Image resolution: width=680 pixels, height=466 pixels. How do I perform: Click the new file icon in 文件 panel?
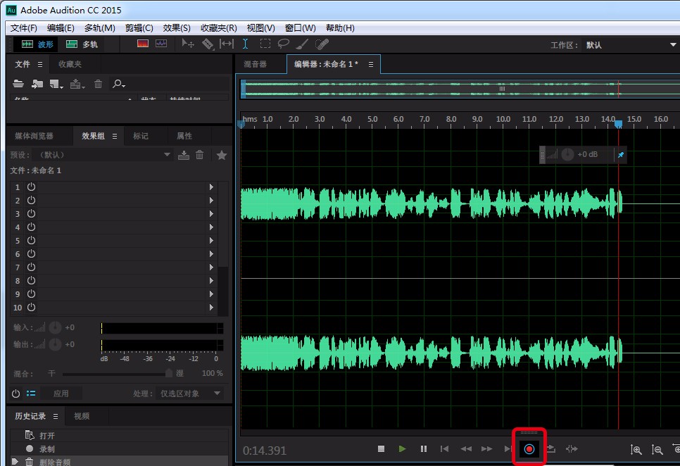coord(56,84)
